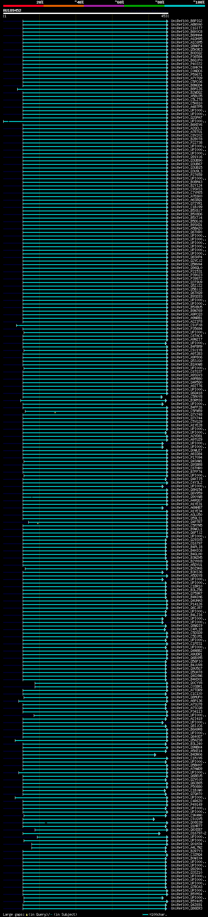Viewport: 208px width, 917px height.
Task: Select label UniRef100_B9N769
Action: click(187, 311)
